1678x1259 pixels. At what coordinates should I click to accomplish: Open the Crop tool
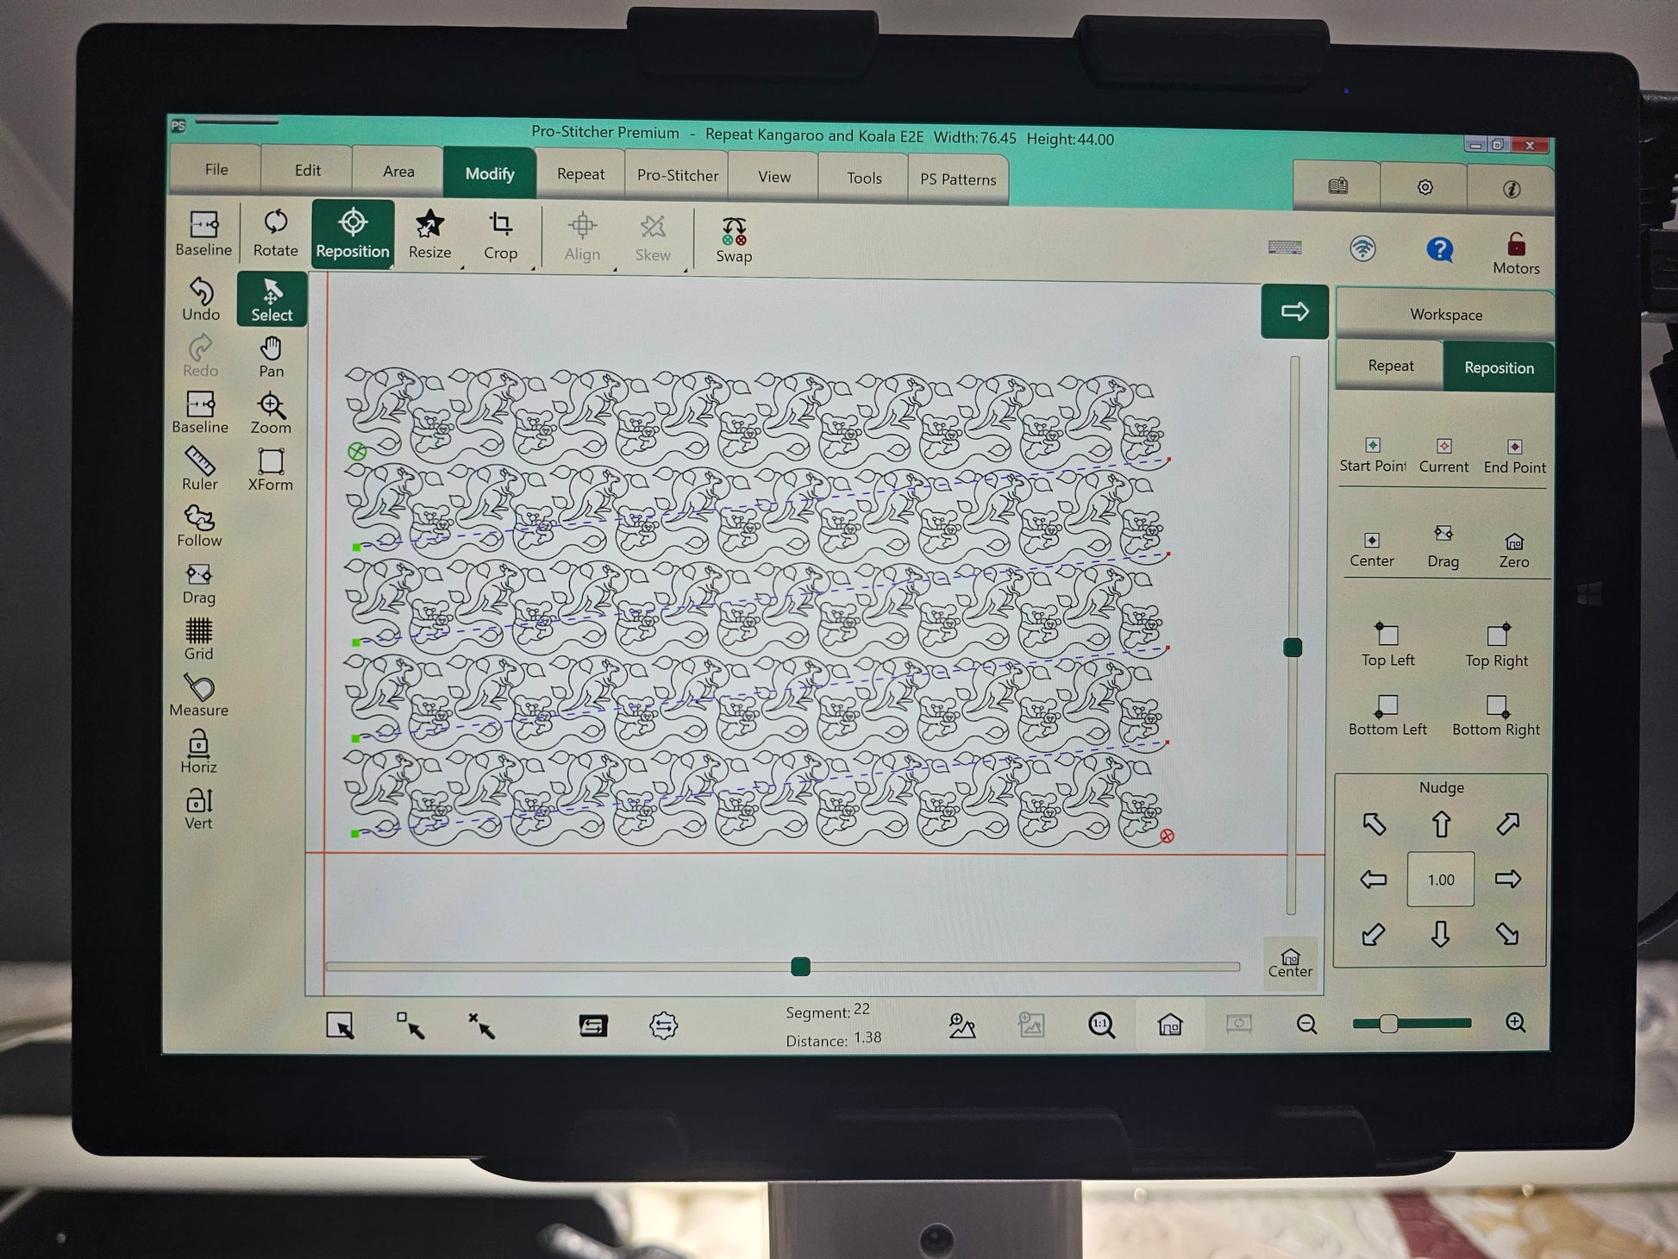500,235
